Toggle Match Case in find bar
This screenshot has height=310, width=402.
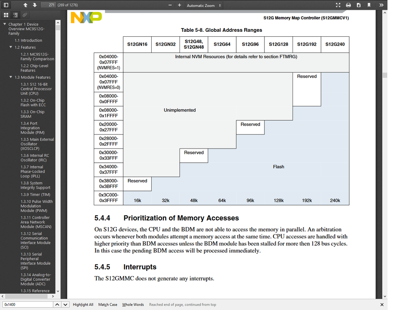(108, 305)
